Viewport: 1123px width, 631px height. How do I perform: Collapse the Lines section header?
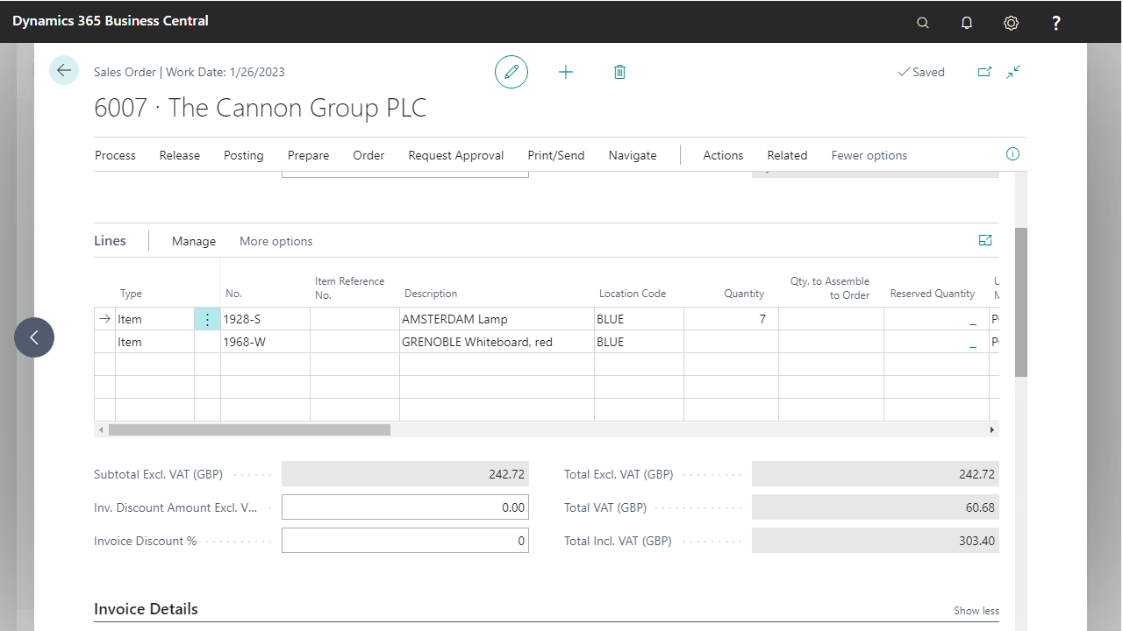point(111,240)
